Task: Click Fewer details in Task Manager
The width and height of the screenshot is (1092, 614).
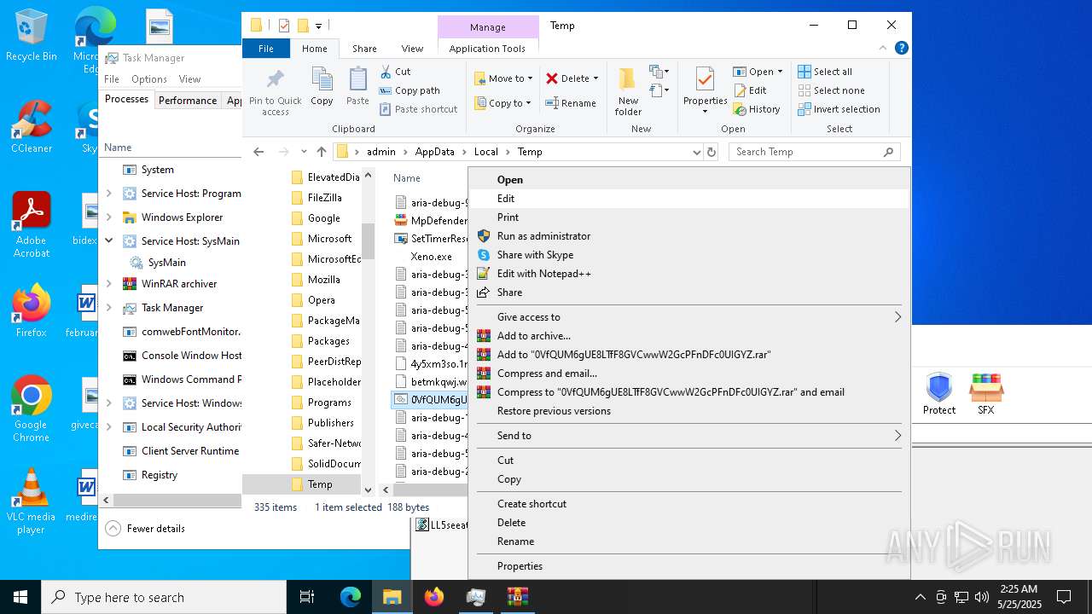Action: (x=146, y=529)
